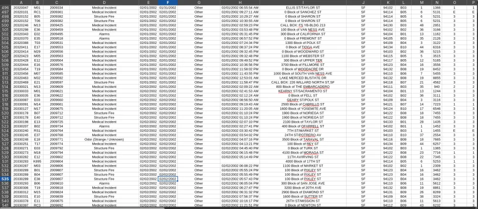Click call number cell 20320047
Viewport: 478px width, 209px height.
click(x=21, y=8)
